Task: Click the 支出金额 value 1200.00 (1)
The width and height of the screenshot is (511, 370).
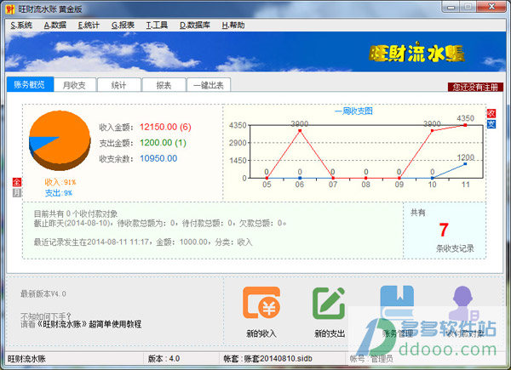Action: click(x=163, y=143)
